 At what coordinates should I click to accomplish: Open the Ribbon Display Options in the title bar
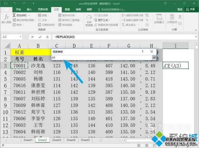point(165,3)
